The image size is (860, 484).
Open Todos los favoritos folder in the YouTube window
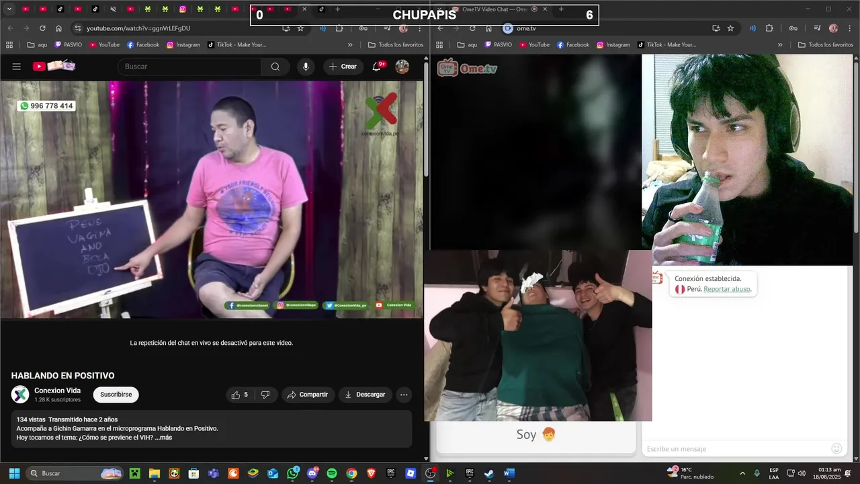coord(396,45)
